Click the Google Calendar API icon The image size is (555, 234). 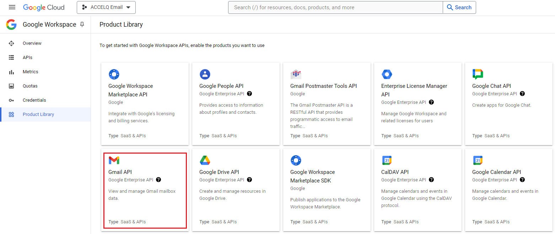(478, 160)
